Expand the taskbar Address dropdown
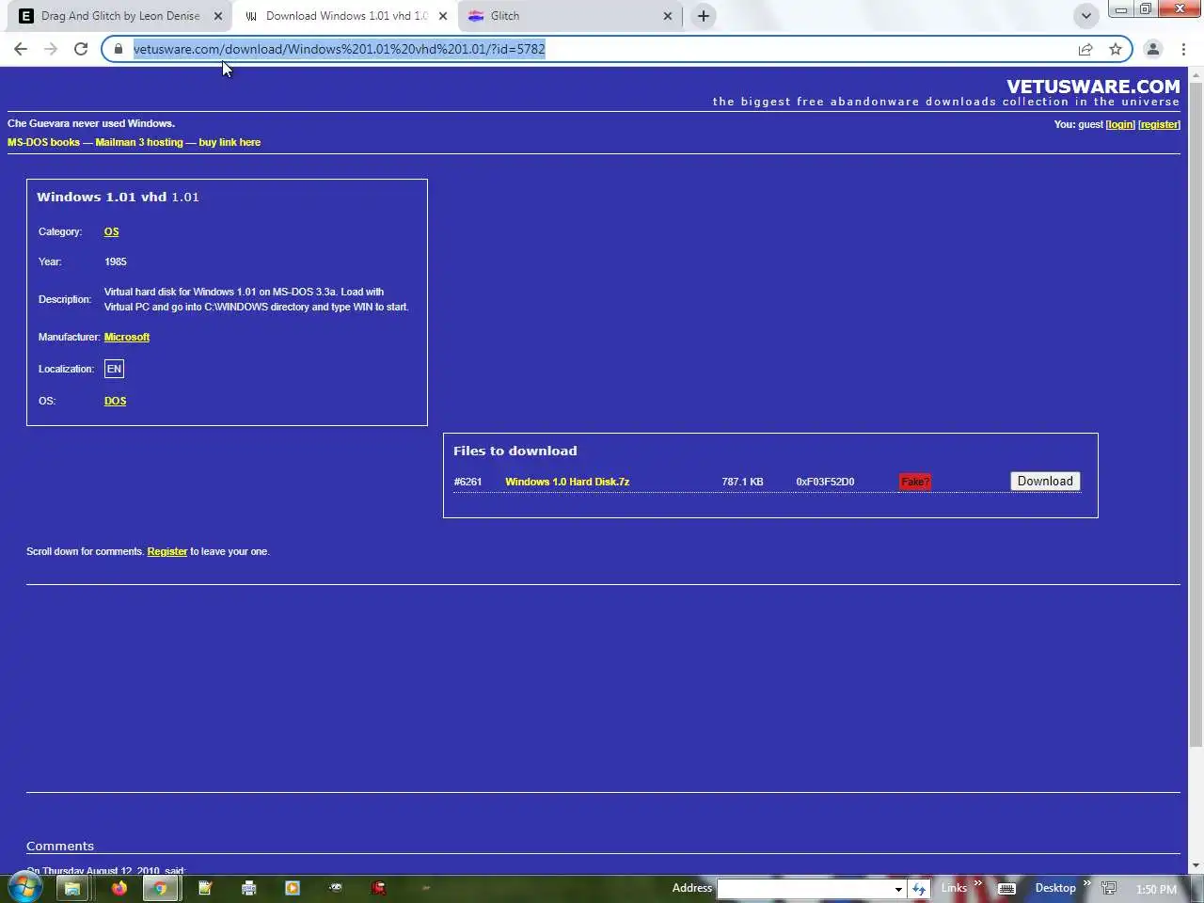 [x=898, y=888]
